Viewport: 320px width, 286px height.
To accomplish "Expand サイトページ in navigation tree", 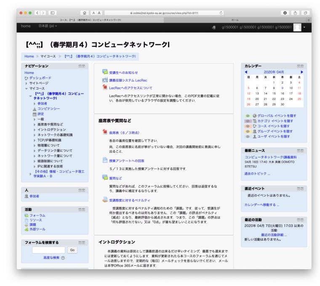I will tap(27, 84).
